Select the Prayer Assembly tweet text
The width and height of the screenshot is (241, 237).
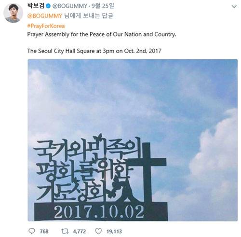(102, 34)
